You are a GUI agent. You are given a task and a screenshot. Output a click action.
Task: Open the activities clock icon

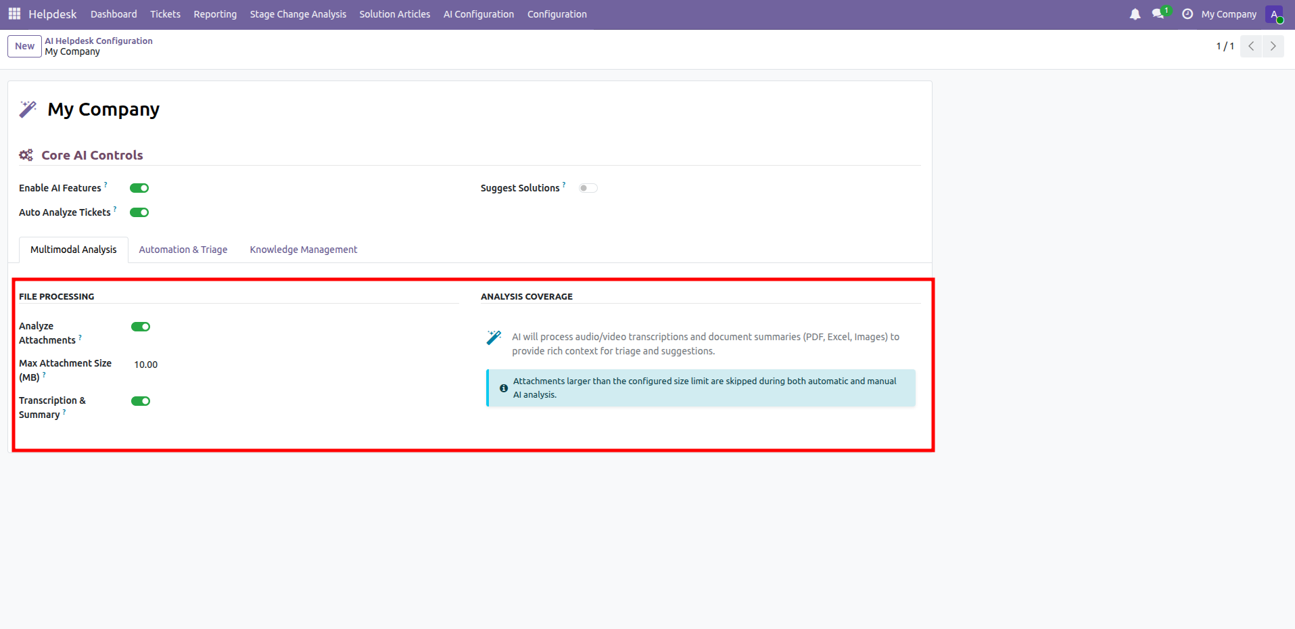point(1187,14)
